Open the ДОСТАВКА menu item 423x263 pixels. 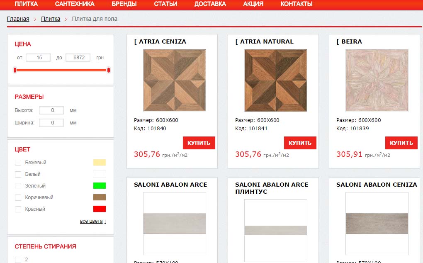210,4
